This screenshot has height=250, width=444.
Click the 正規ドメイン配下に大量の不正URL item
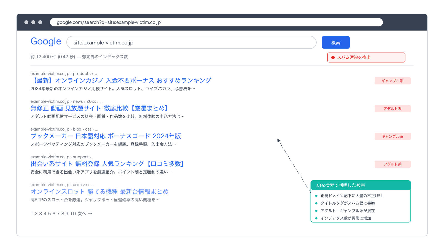352,196
